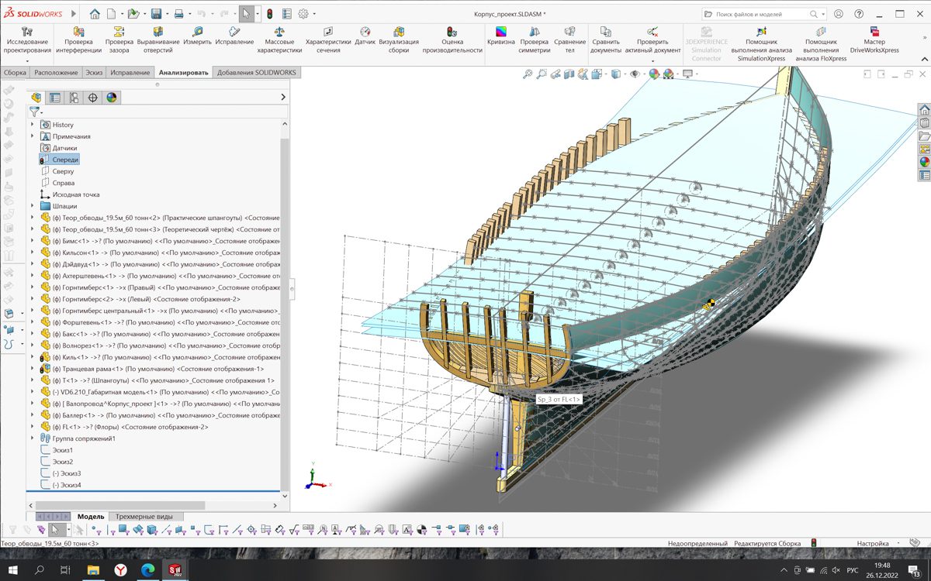Click Zoom to Fit in view toolbar
The width and height of the screenshot is (931, 581).
[x=528, y=74]
